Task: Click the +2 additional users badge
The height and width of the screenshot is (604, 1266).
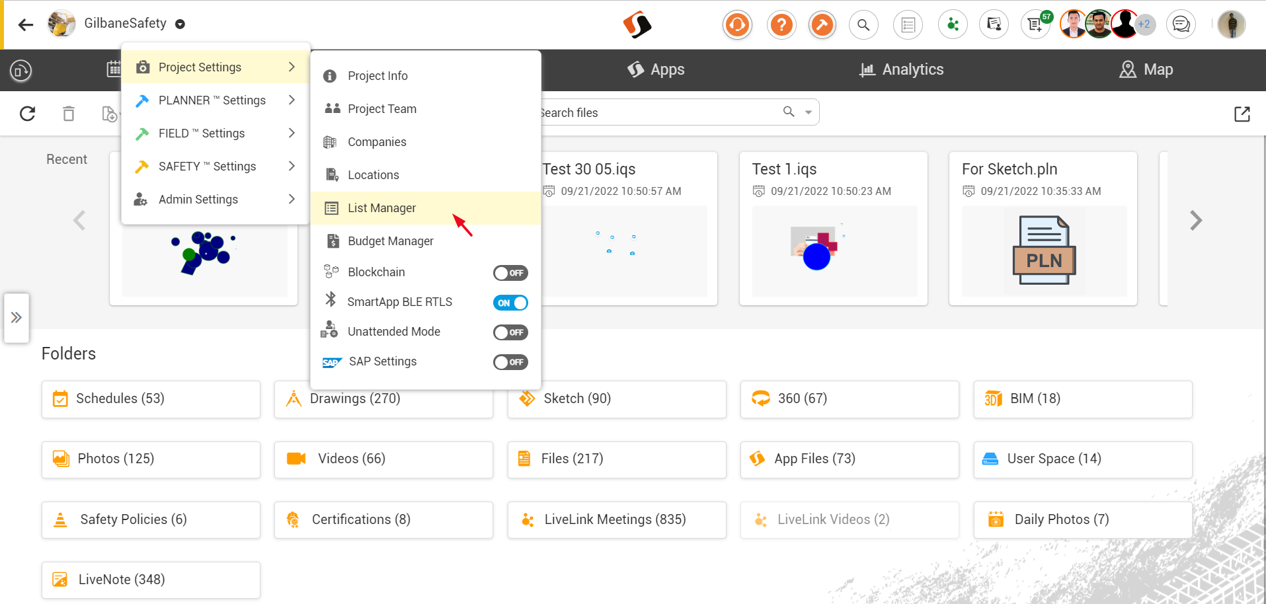Action: tap(1144, 24)
